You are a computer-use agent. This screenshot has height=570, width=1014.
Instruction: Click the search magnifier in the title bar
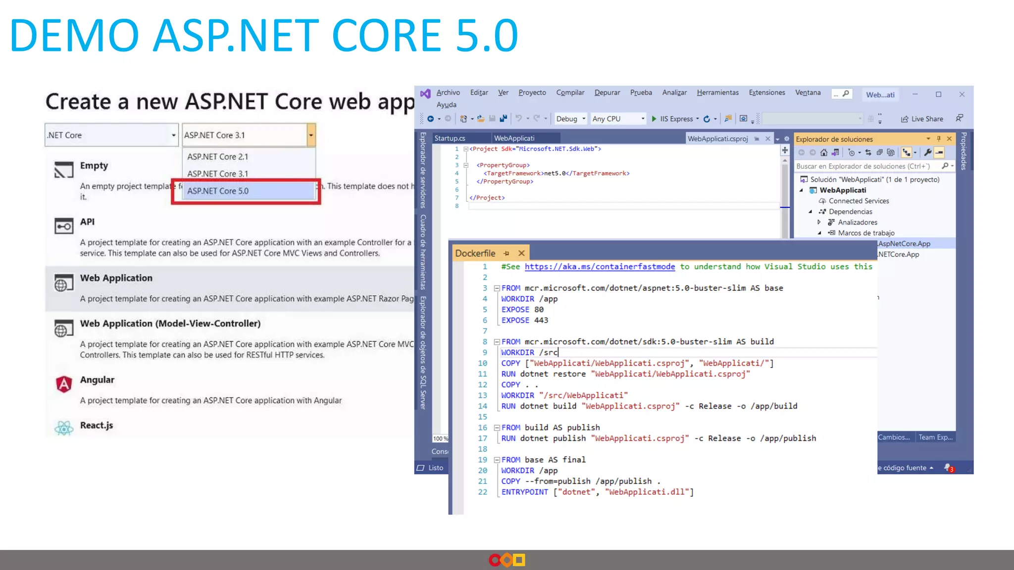[x=846, y=94]
